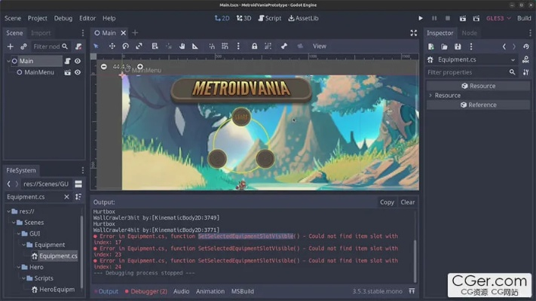Toggle visibility of the Main node
The height and width of the screenshot is (301, 536).
(x=77, y=61)
